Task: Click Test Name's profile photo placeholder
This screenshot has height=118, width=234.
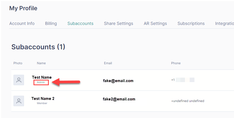Action: click(19, 80)
